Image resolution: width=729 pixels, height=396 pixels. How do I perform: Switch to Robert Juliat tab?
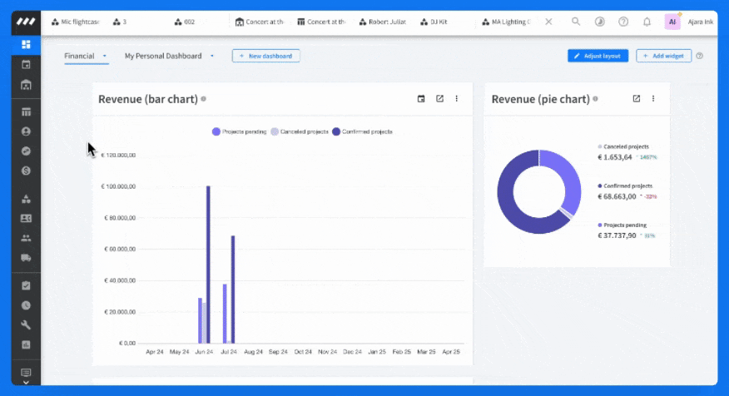pyautogui.click(x=383, y=22)
